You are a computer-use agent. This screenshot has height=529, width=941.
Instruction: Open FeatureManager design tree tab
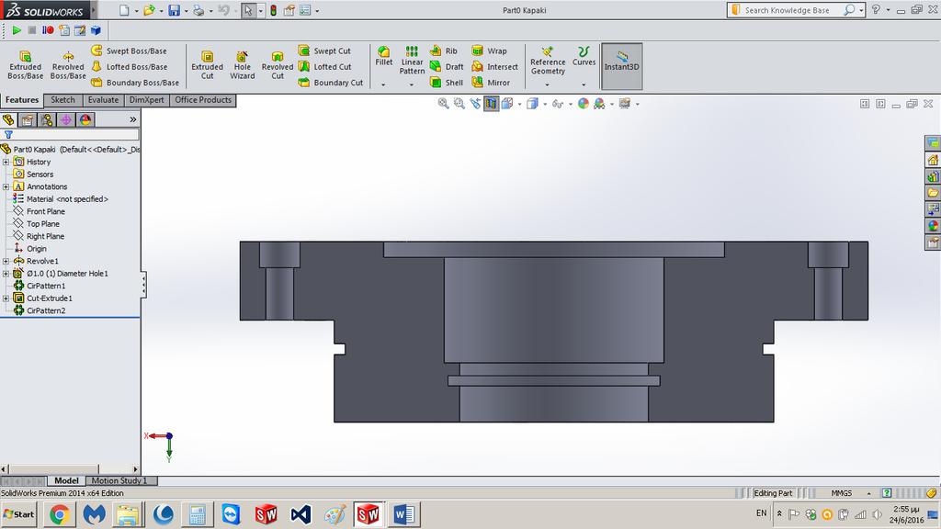click(8, 120)
